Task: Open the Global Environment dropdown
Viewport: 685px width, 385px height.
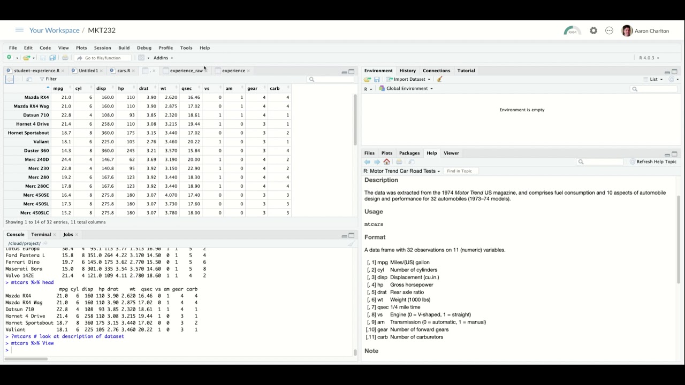Action: [406, 89]
